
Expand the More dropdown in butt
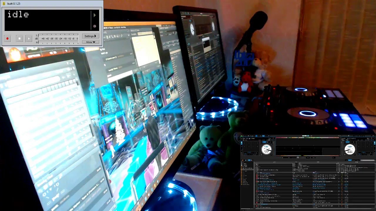(90, 42)
